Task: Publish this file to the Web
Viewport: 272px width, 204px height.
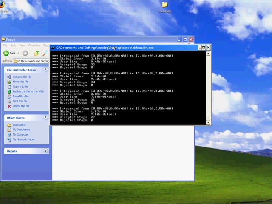Action: (x=28, y=91)
